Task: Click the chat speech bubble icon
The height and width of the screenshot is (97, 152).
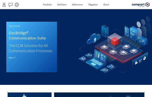Action: 10,5
